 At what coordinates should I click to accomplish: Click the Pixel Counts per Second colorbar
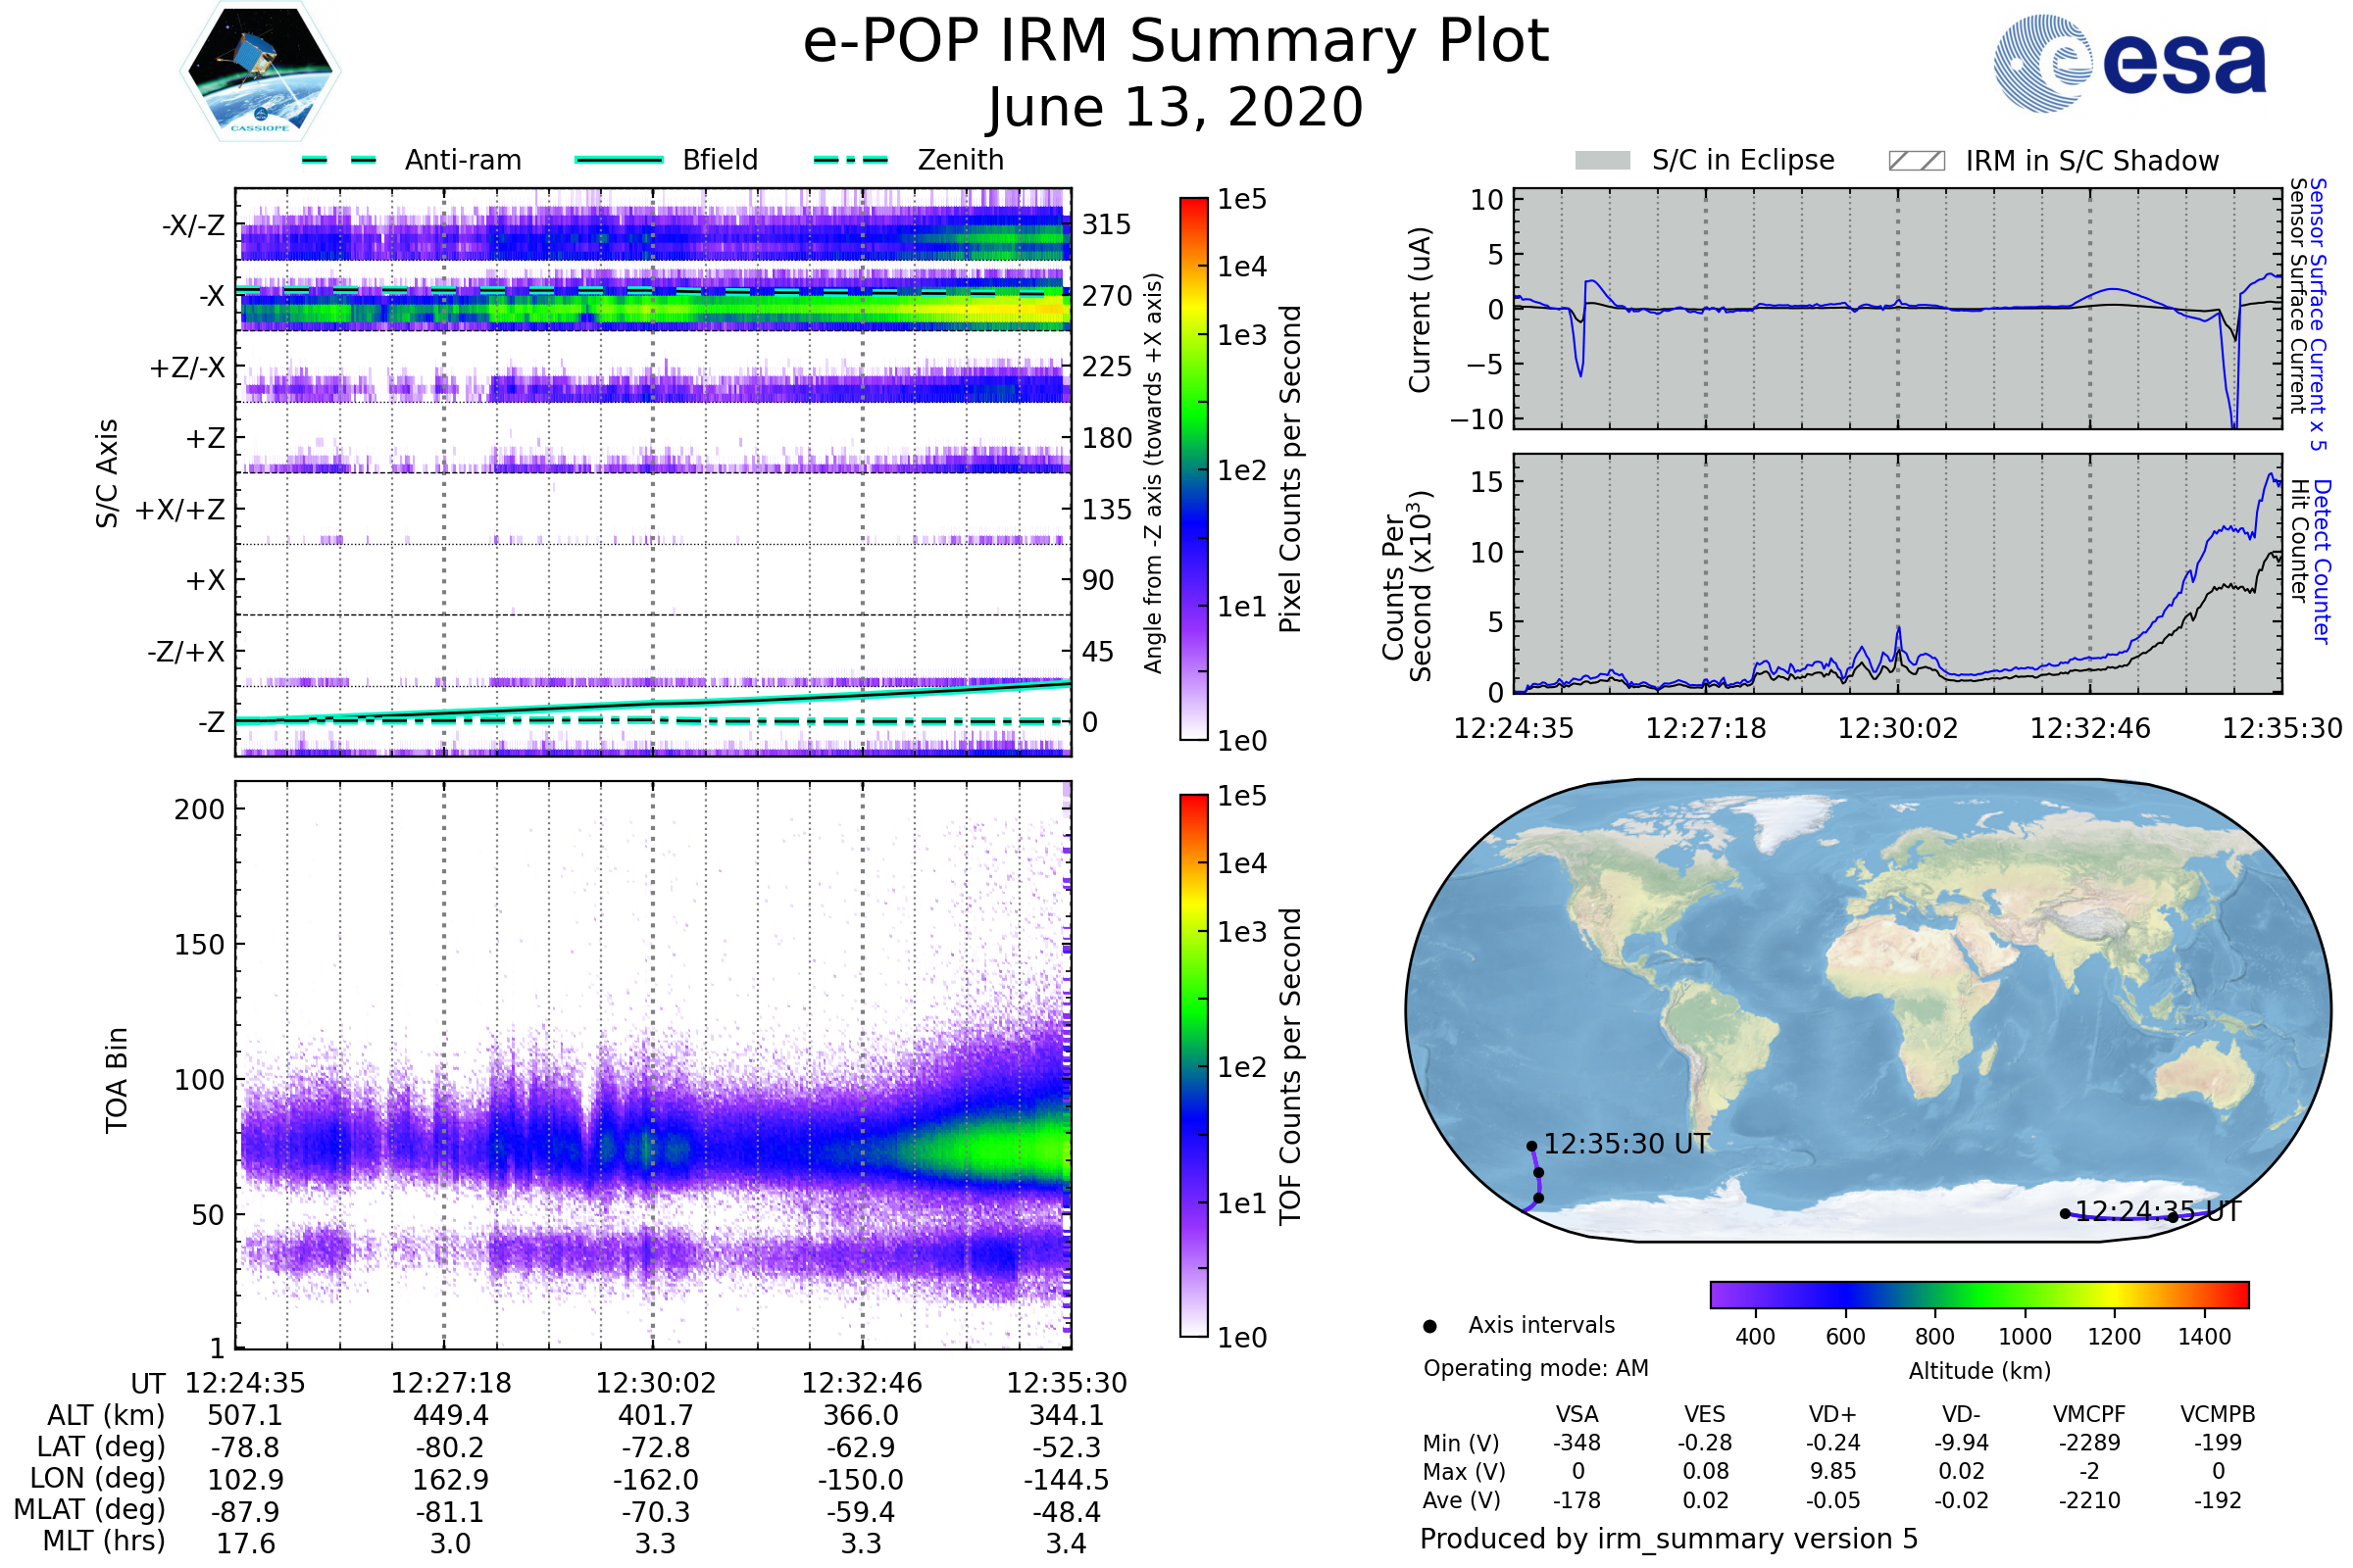click(1193, 468)
